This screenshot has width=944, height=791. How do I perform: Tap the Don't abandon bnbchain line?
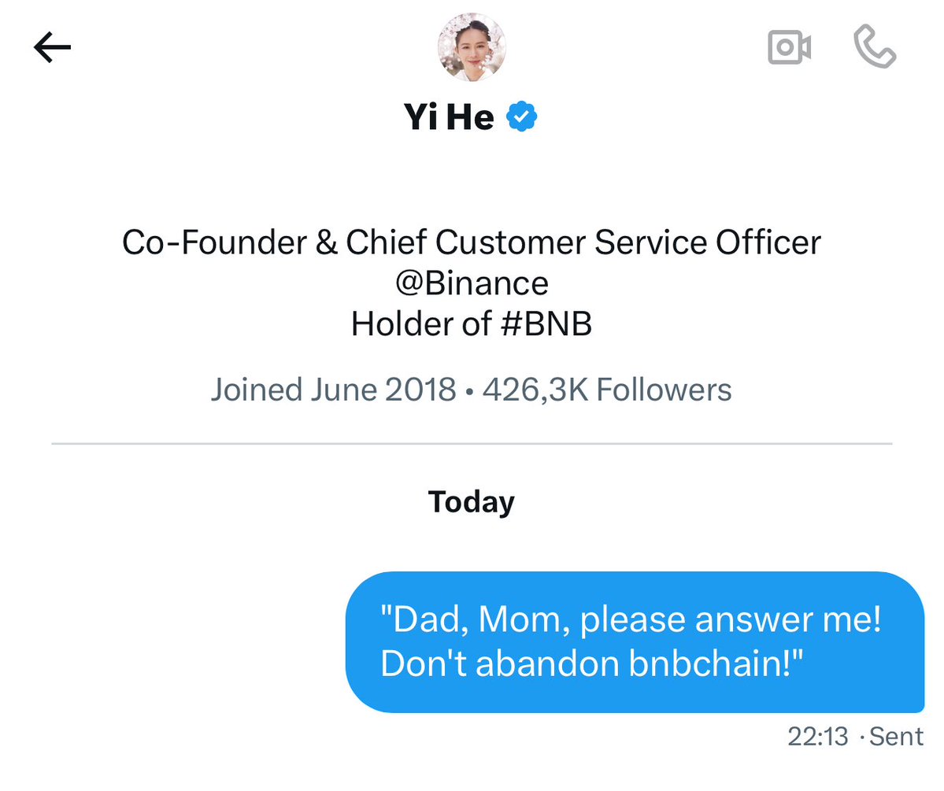pyautogui.click(x=592, y=663)
